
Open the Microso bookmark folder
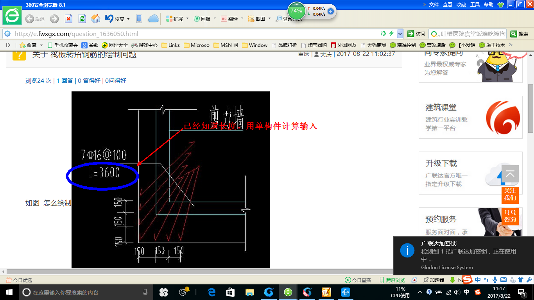click(197, 45)
